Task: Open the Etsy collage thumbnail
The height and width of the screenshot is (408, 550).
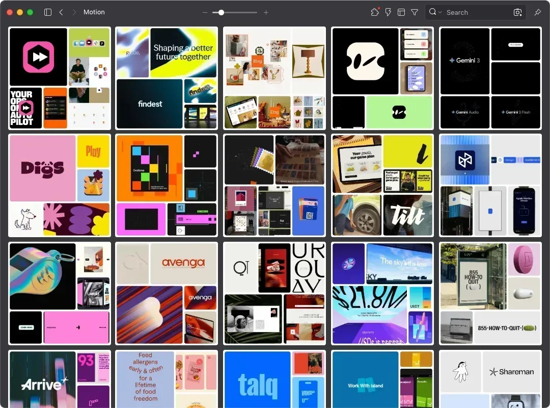Action: [274, 79]
